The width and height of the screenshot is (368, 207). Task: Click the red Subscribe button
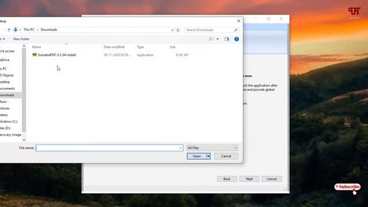(x=347, y=187)
